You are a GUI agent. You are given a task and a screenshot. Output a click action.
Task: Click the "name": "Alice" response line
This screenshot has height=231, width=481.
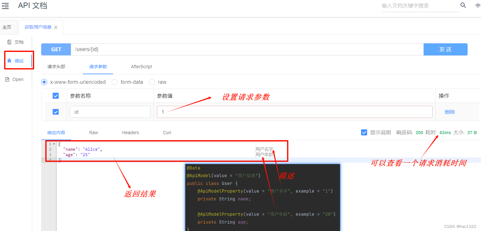pyautogui.click(x=83, y=149)
